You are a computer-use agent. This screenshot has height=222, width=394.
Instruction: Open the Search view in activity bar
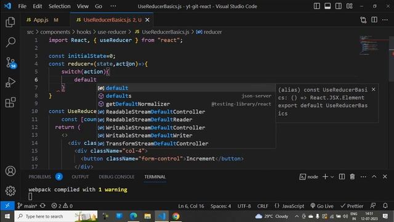tap(10, 42)
